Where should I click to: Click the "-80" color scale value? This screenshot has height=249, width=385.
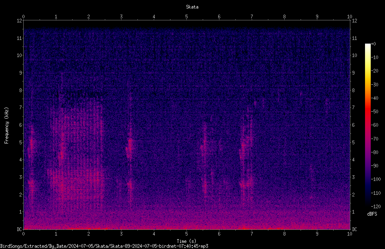click(375, 152)
